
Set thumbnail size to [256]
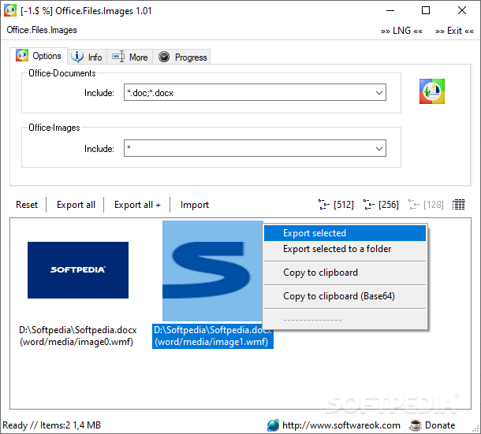pos(381,205)
